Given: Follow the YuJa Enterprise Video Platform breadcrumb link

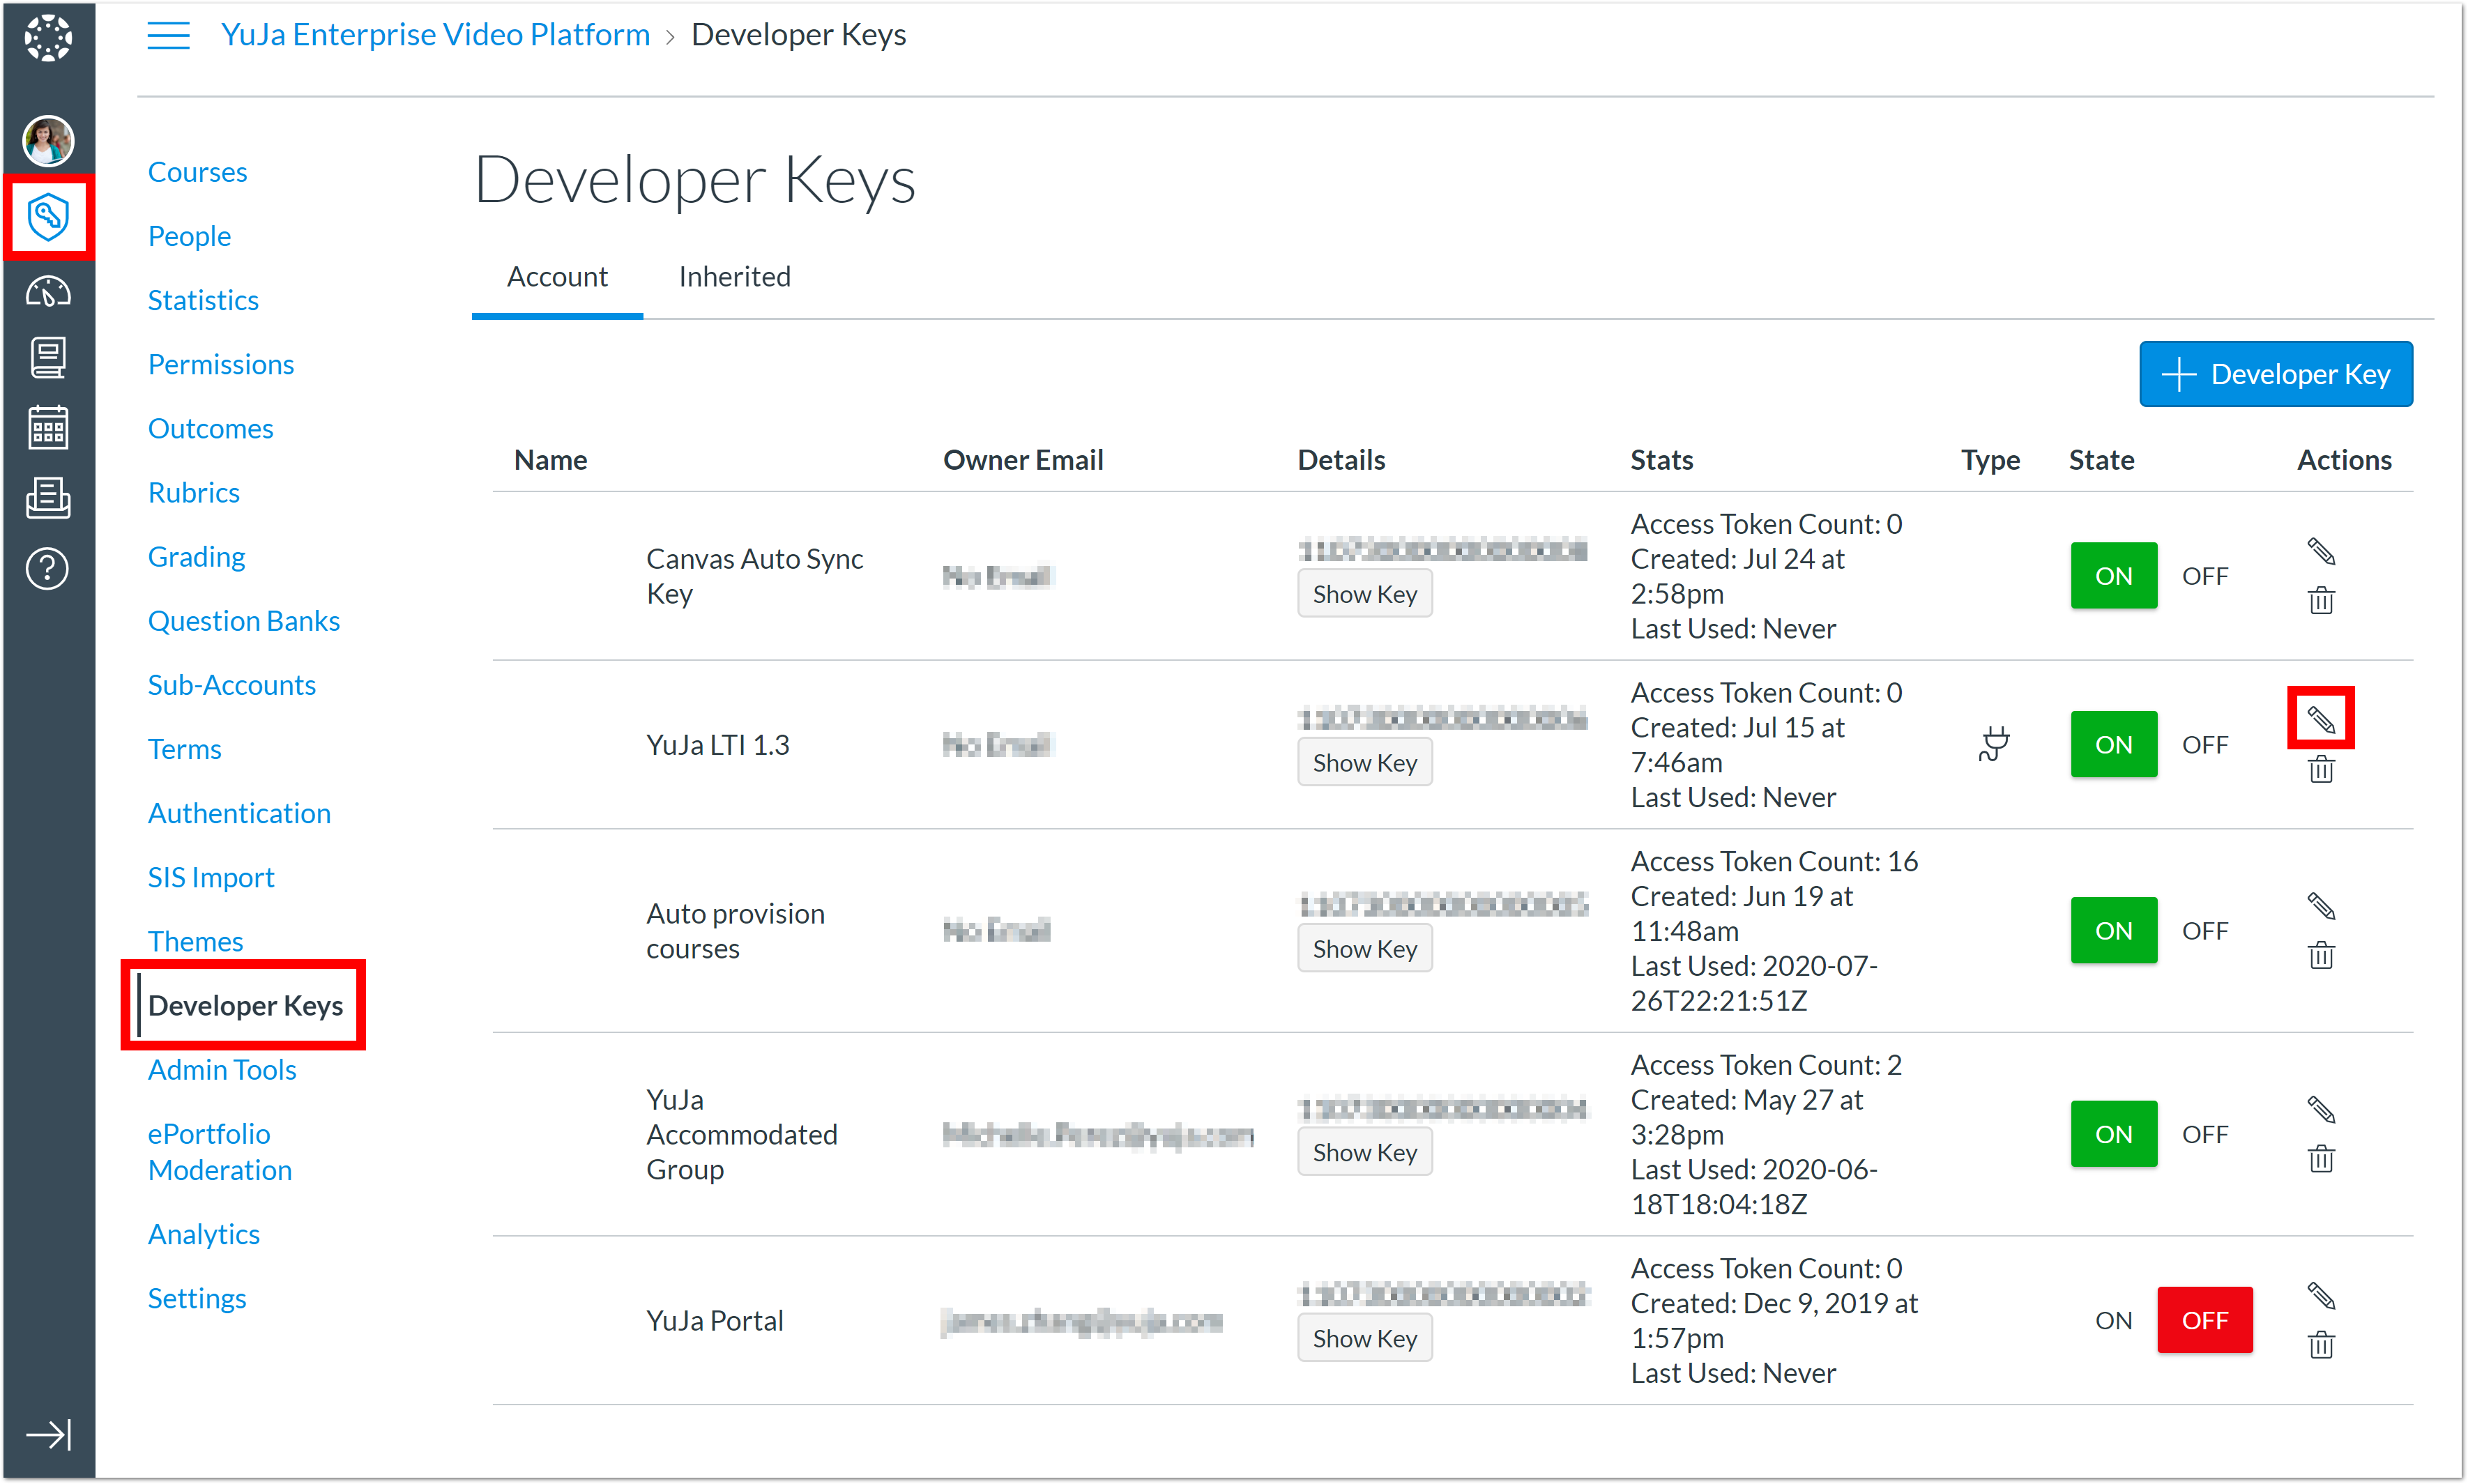Looking at the screenshot, I should click(x=435, y=35).
